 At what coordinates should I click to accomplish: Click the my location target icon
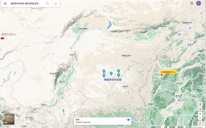coord(200,109)
